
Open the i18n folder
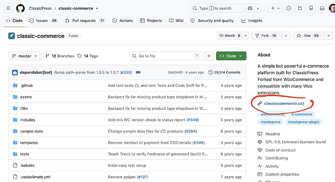point(24,109)
